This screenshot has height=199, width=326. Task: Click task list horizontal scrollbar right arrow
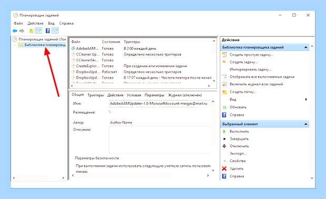(209, 86)
